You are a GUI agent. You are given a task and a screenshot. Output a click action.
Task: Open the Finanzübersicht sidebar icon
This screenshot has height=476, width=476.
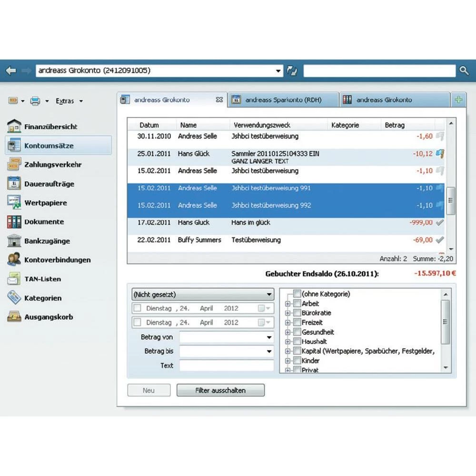[14, 127]
